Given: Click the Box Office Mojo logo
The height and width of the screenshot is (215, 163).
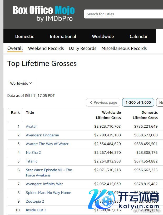Looking at the screenshot, I should click(44, 14).
